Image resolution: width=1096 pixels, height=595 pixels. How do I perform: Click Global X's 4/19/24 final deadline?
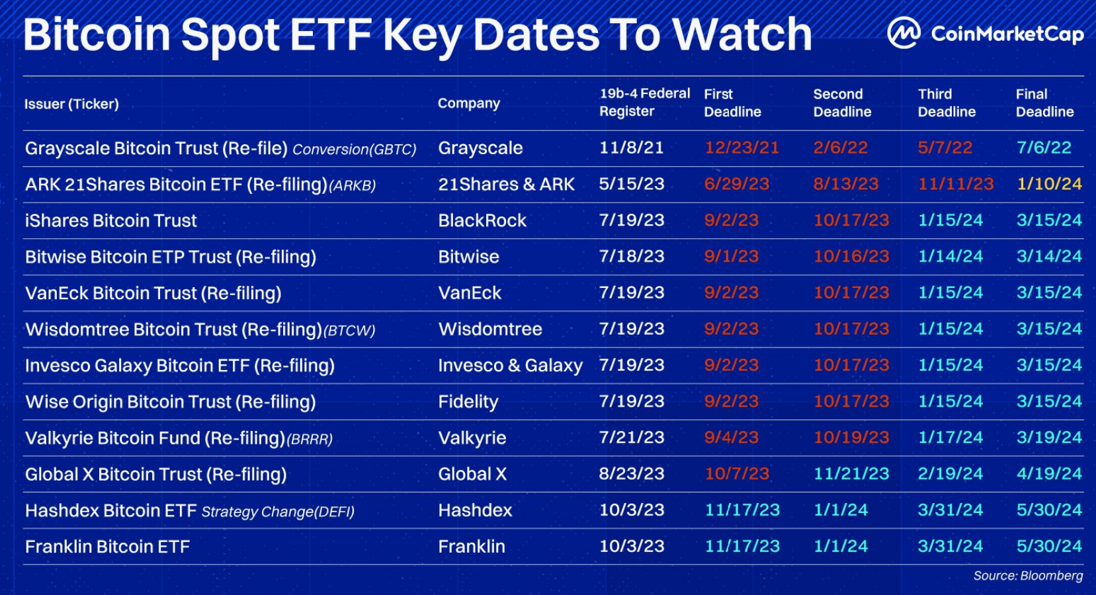[1049, 474]
